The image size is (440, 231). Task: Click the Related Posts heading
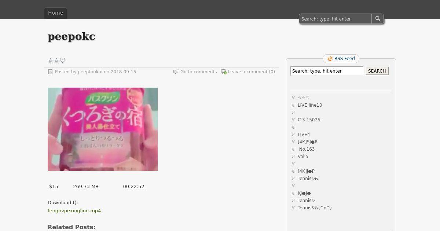(x=71, y=227)
